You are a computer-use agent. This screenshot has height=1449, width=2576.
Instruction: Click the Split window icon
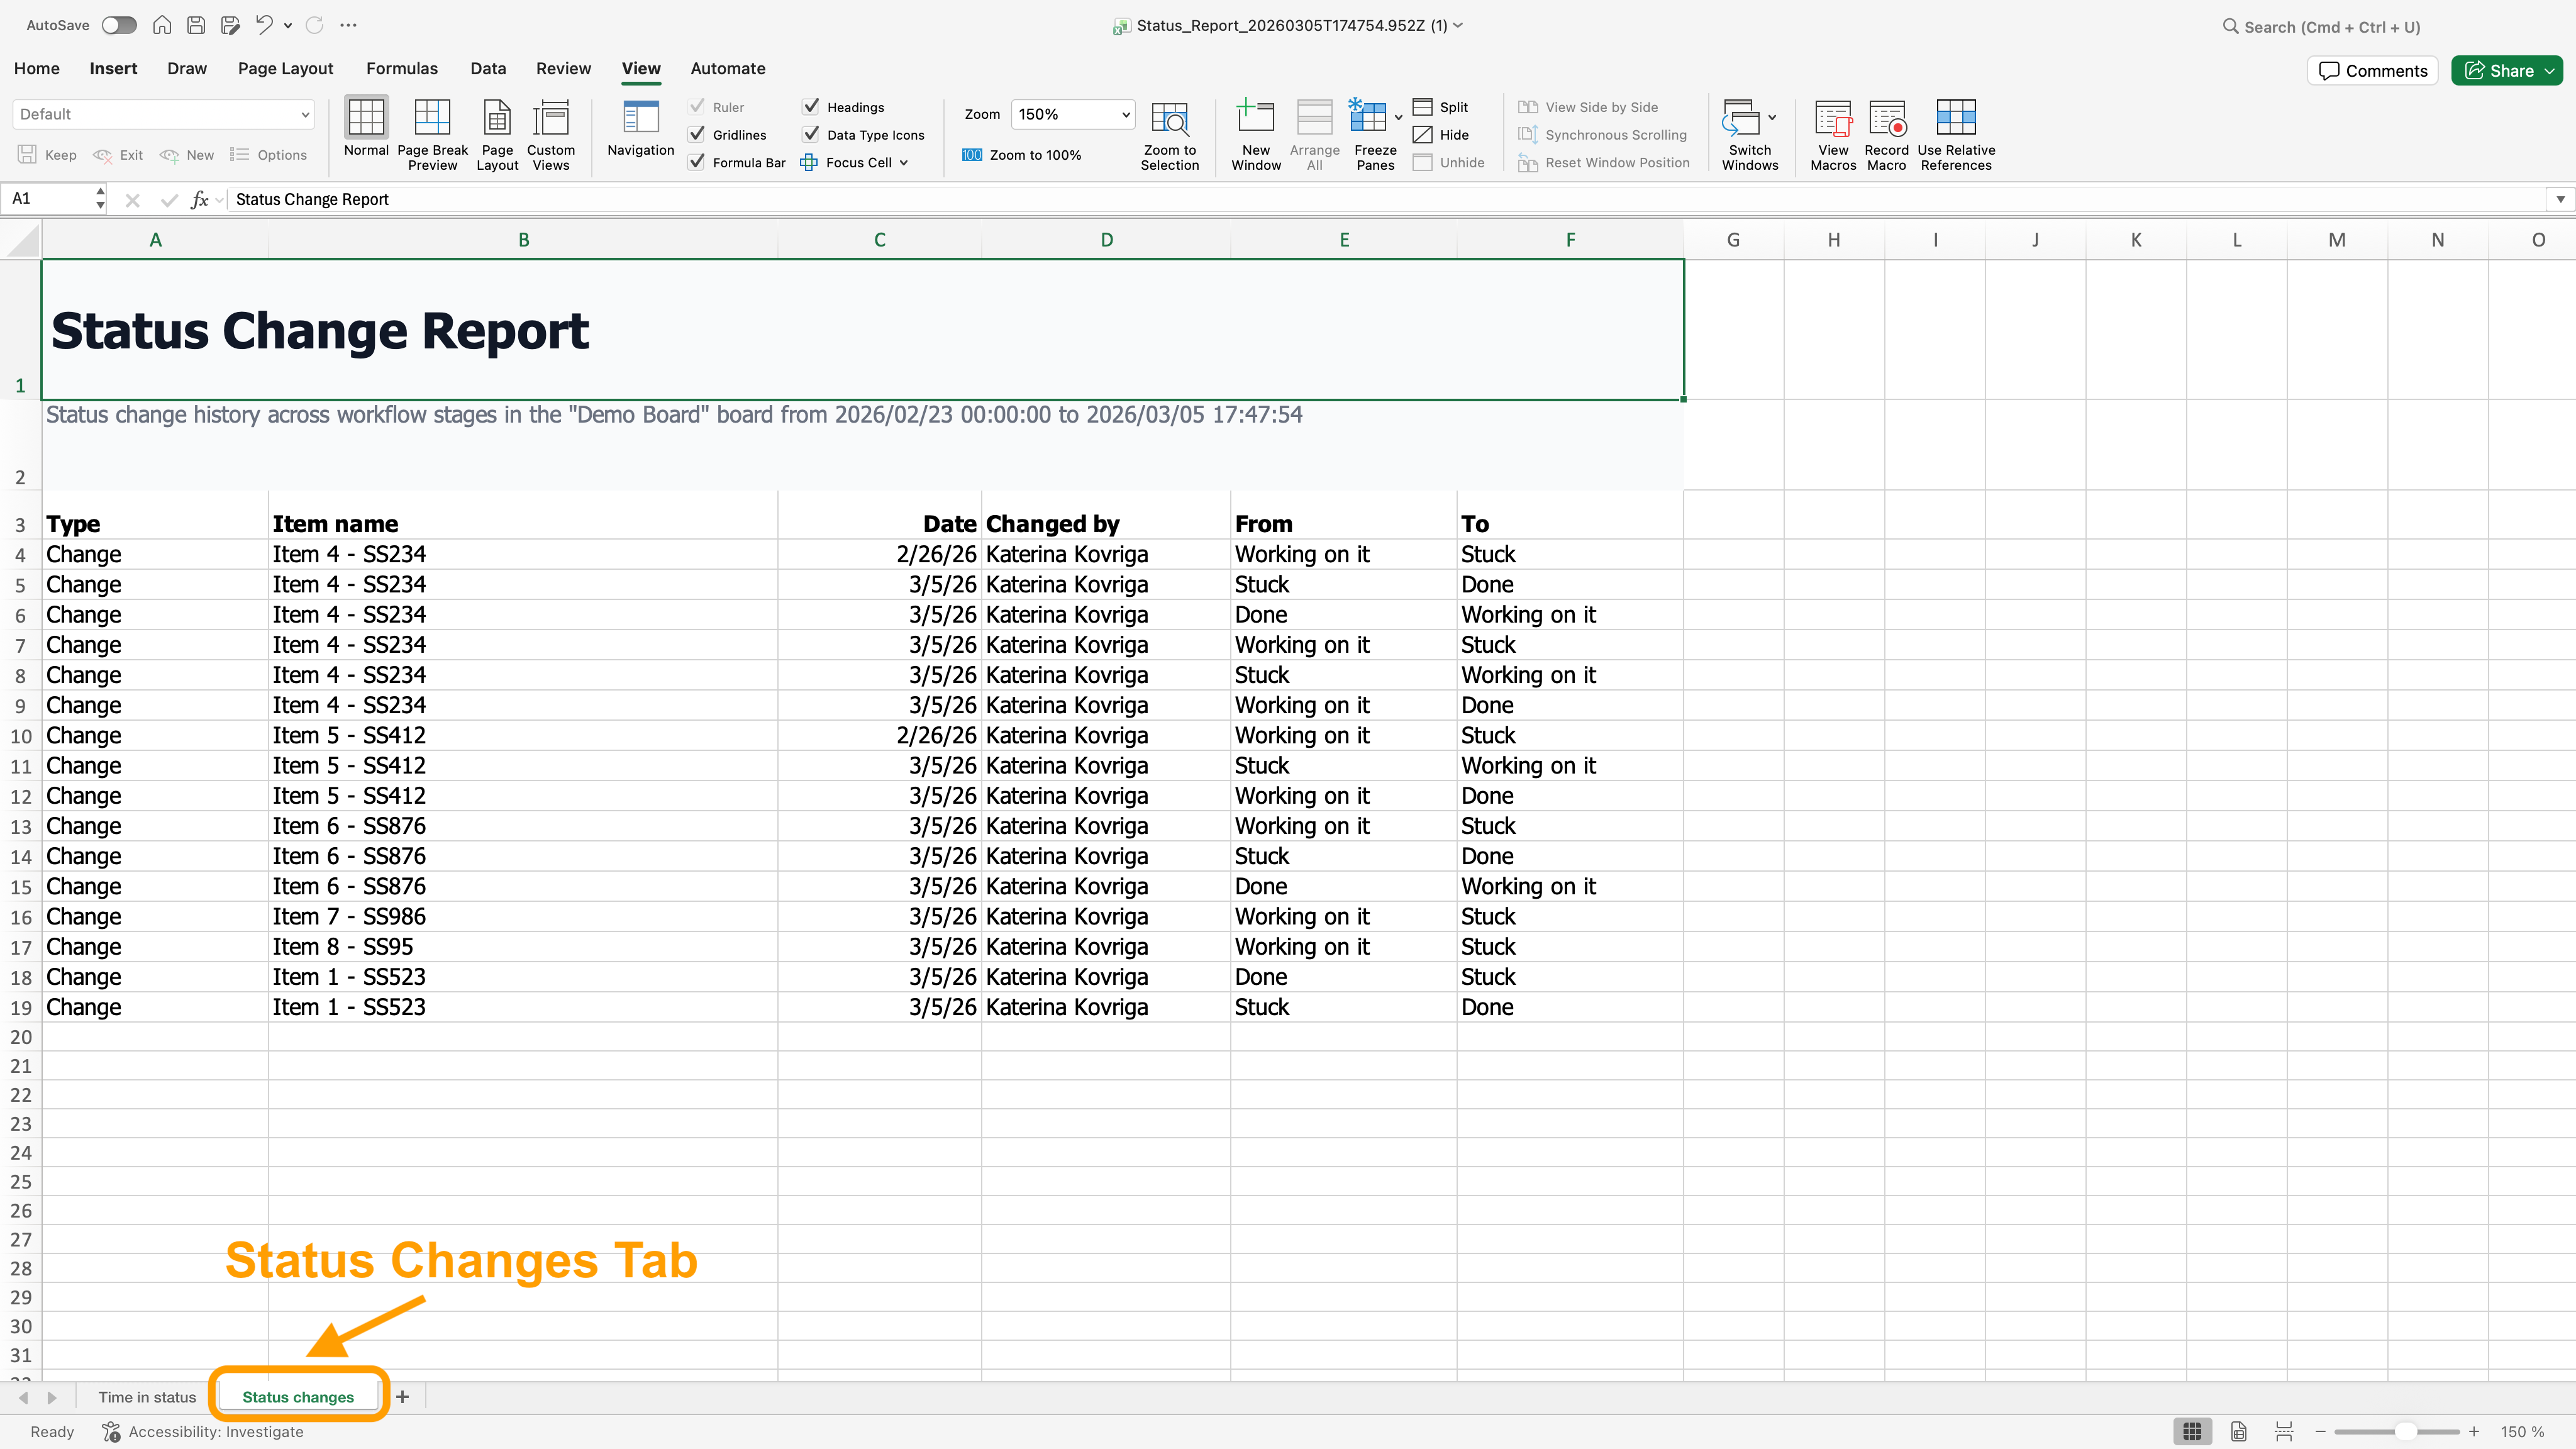(x=1423, y=107)
